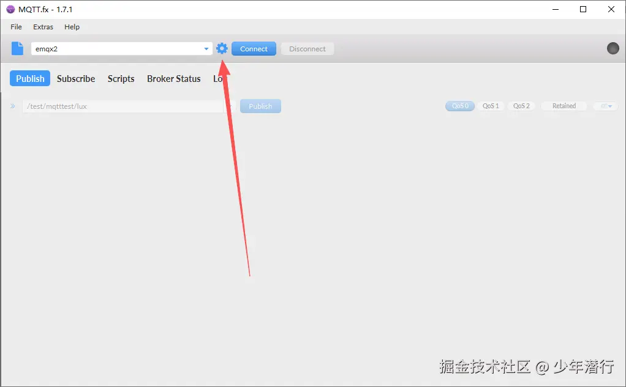
Task: Click the emqx2 profile combo box
Action: 122,49
